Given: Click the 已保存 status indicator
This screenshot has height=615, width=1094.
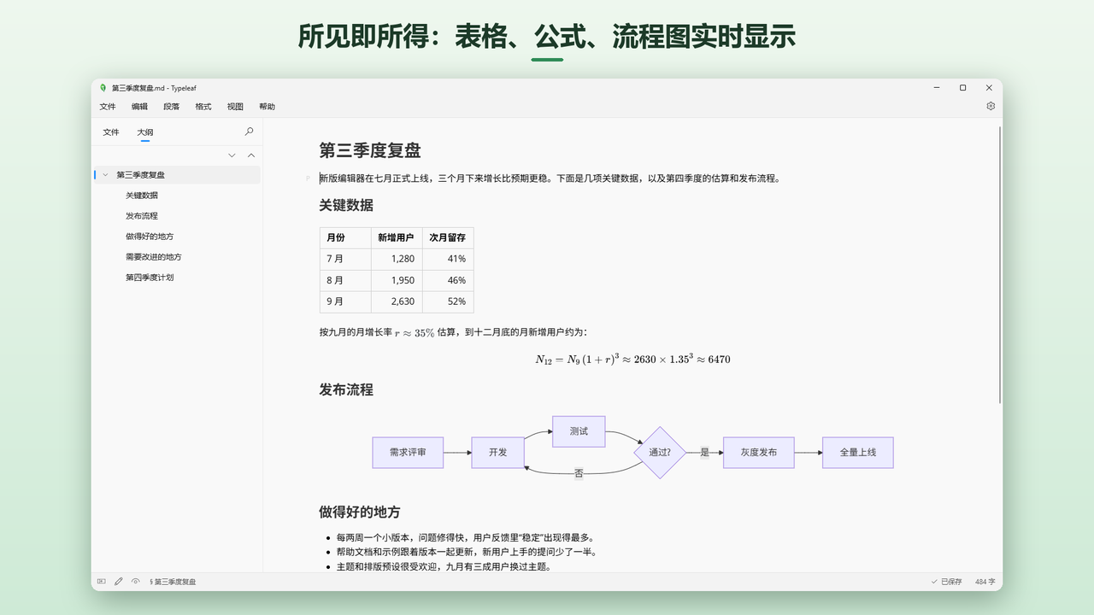Looking at the screenshot, I should click(946, 582).
